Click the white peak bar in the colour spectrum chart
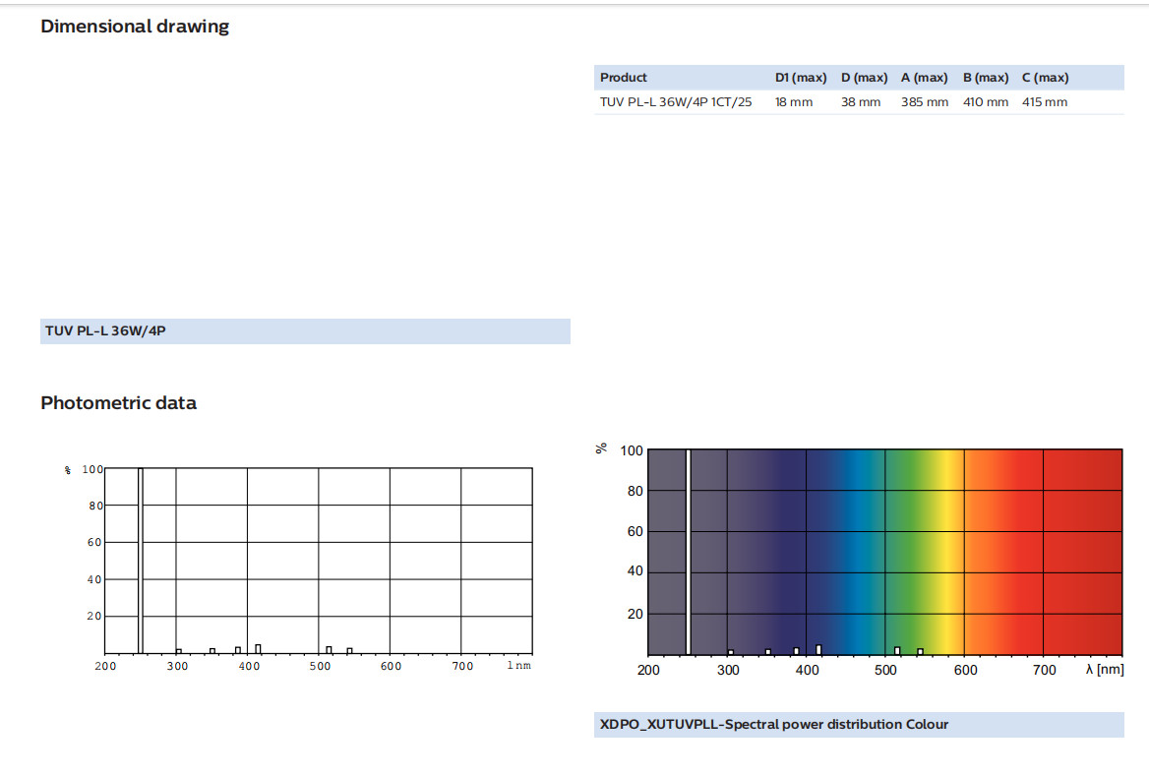 688,551
